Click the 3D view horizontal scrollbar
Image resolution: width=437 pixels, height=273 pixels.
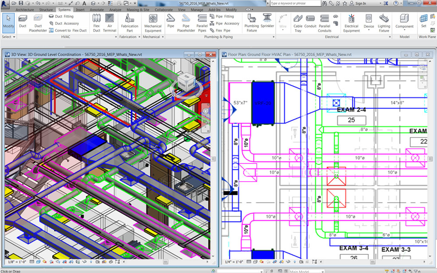165,262
